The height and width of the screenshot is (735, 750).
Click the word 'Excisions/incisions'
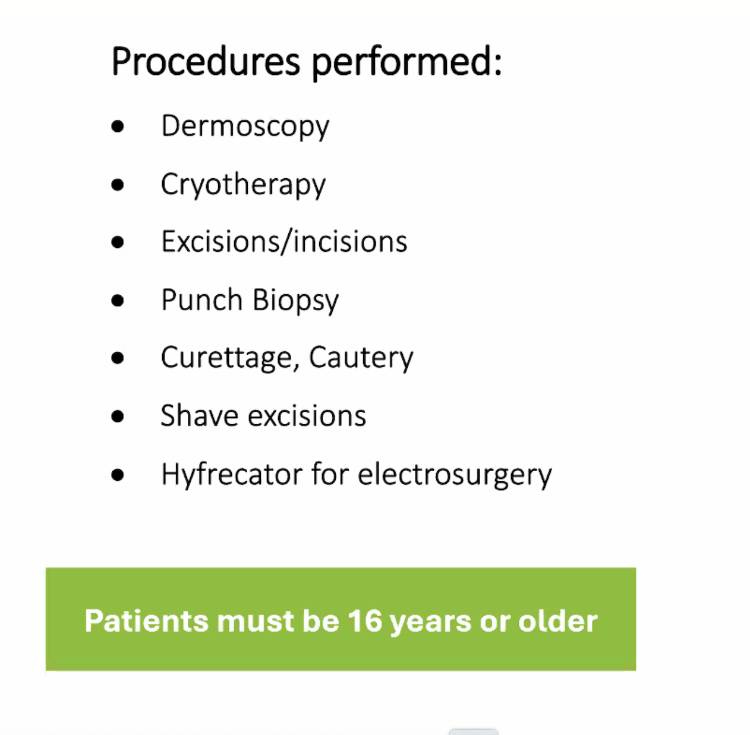tap(284, 242)
